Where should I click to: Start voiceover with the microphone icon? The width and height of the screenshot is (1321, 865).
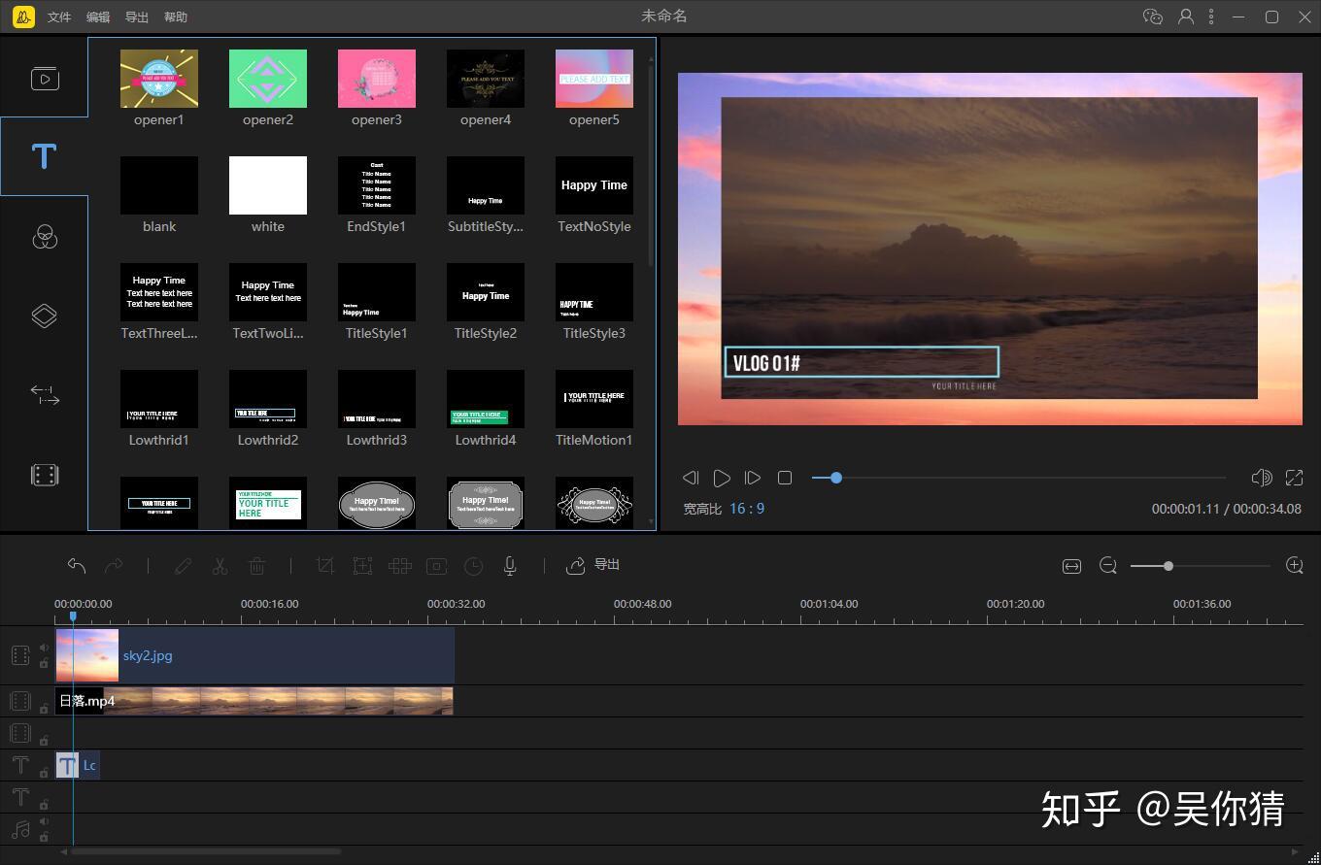[510, 565]
